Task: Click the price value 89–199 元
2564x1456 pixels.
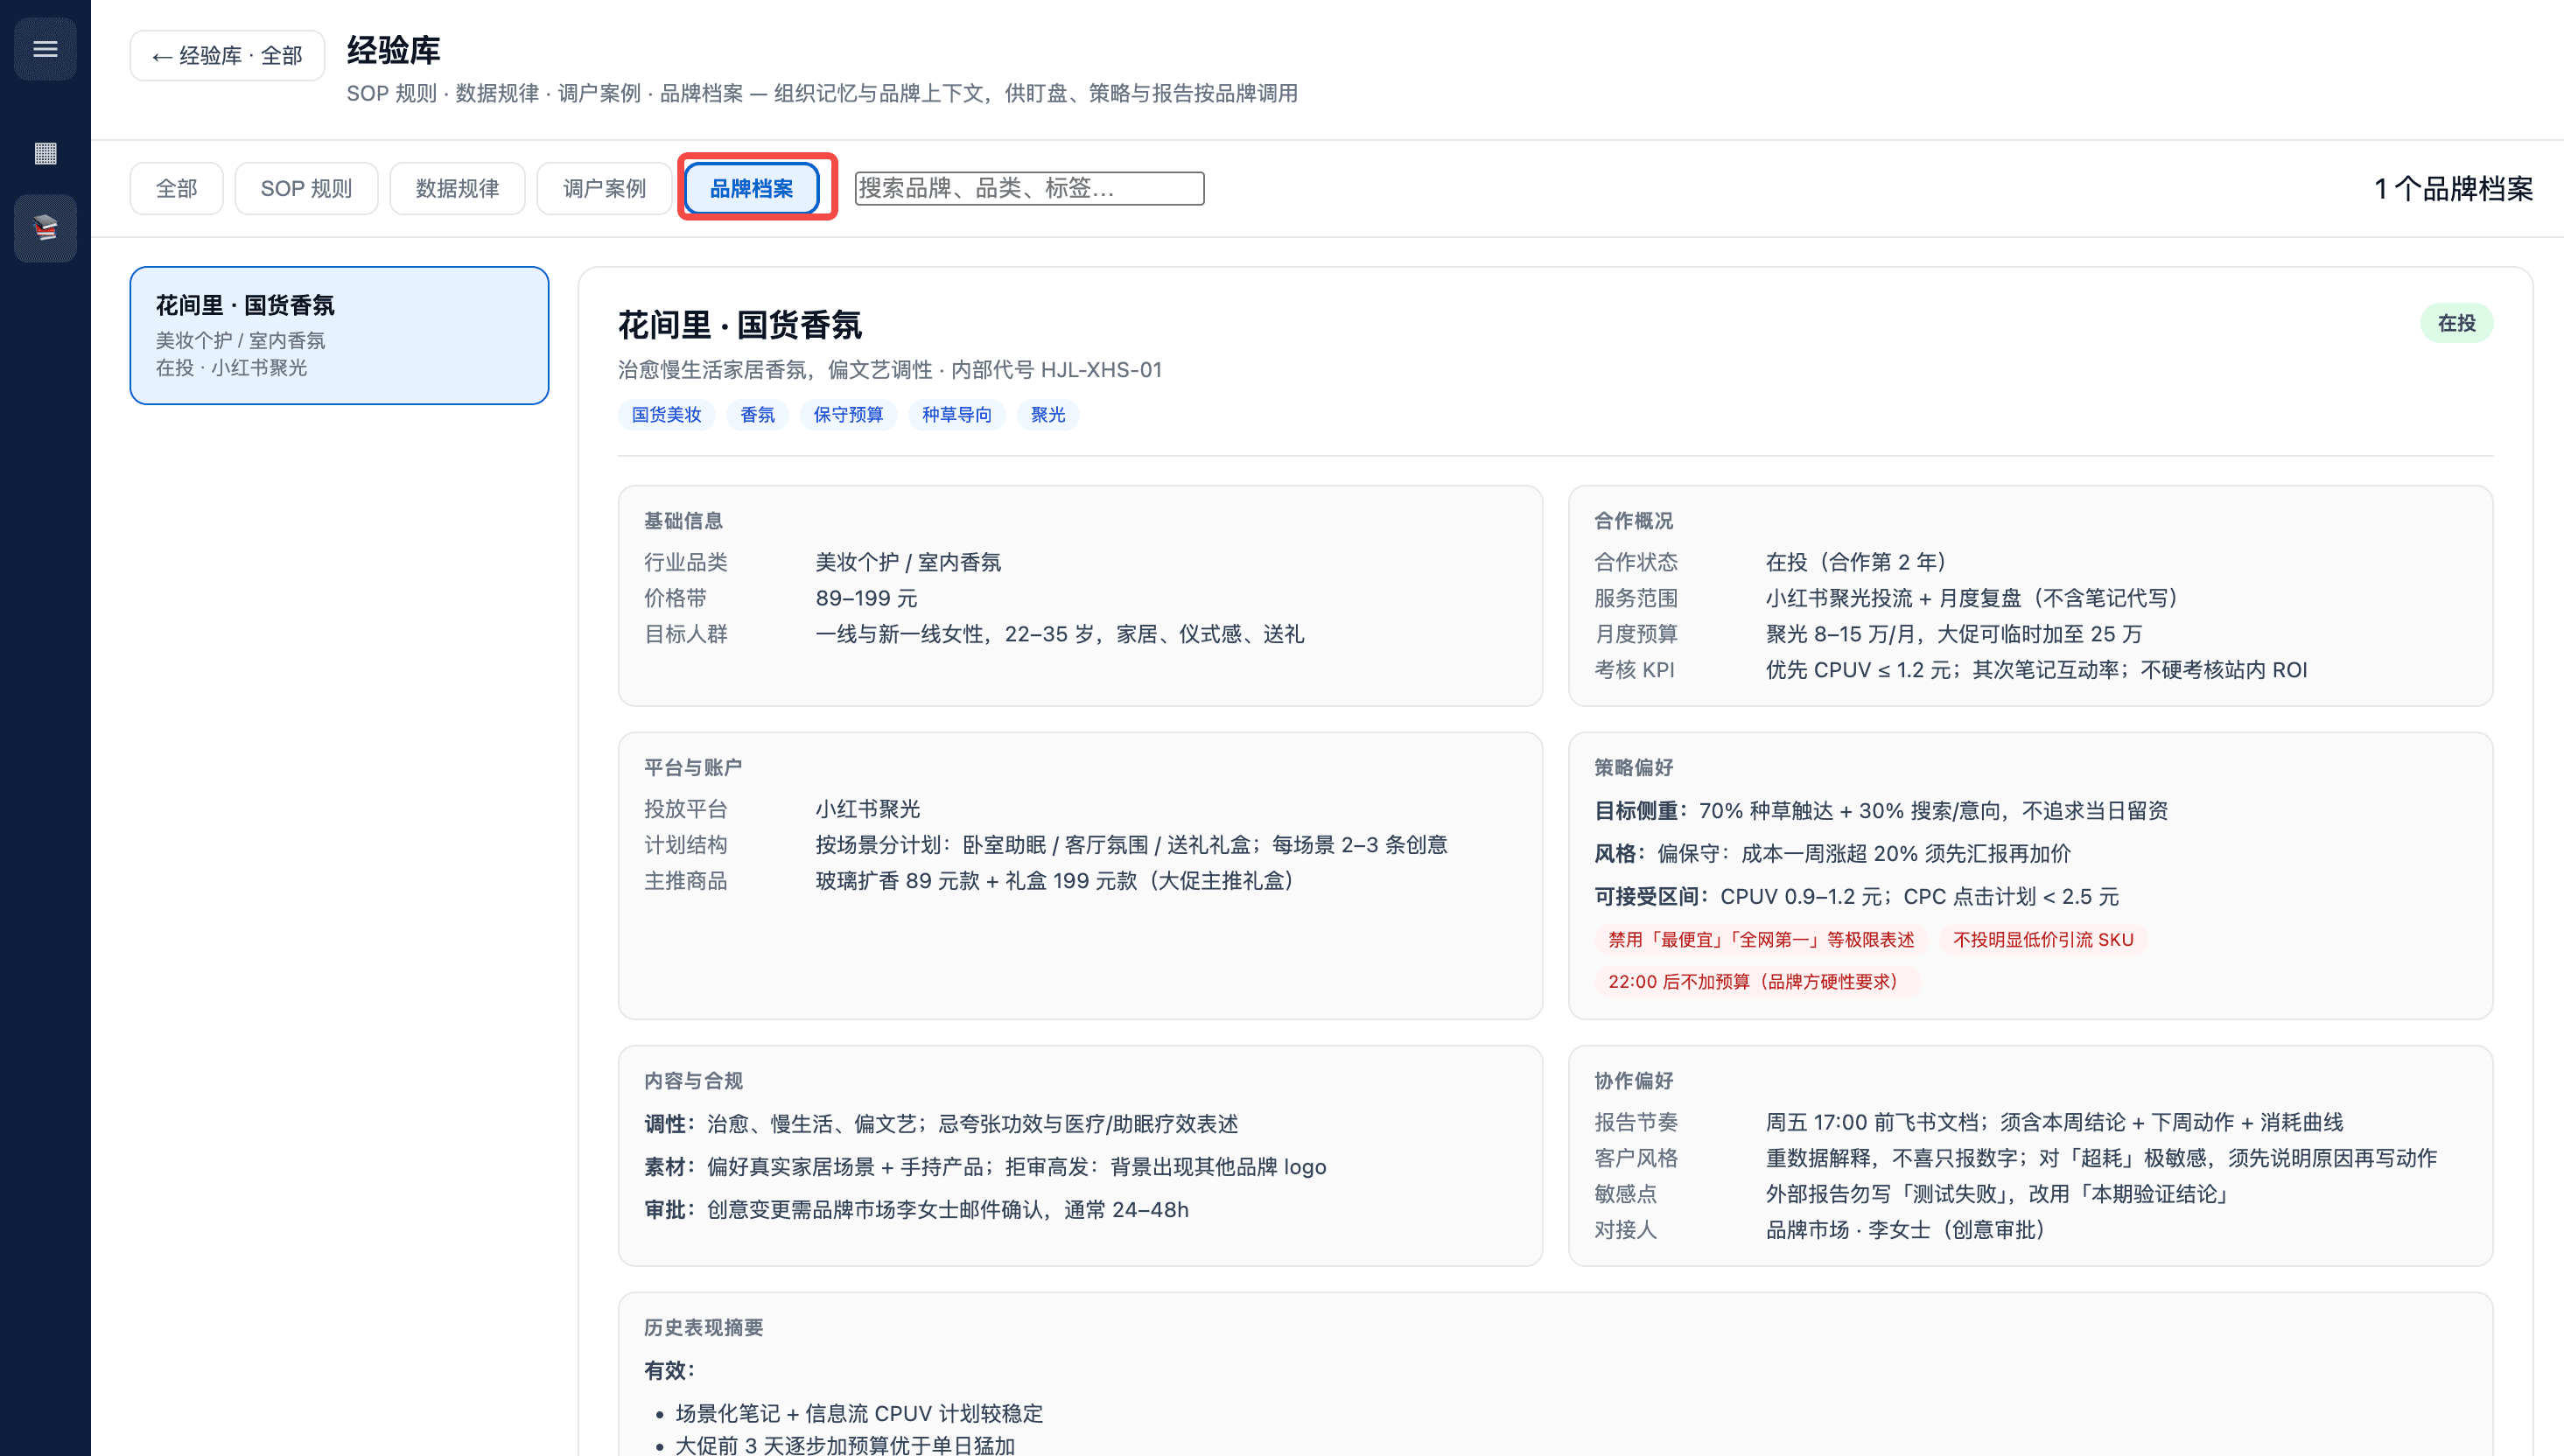Action: tap(866, 598)
